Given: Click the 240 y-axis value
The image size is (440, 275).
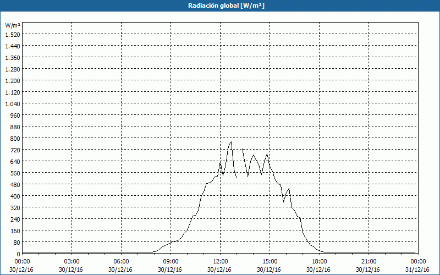Looking at the screenshot, I should pos(15,219).
